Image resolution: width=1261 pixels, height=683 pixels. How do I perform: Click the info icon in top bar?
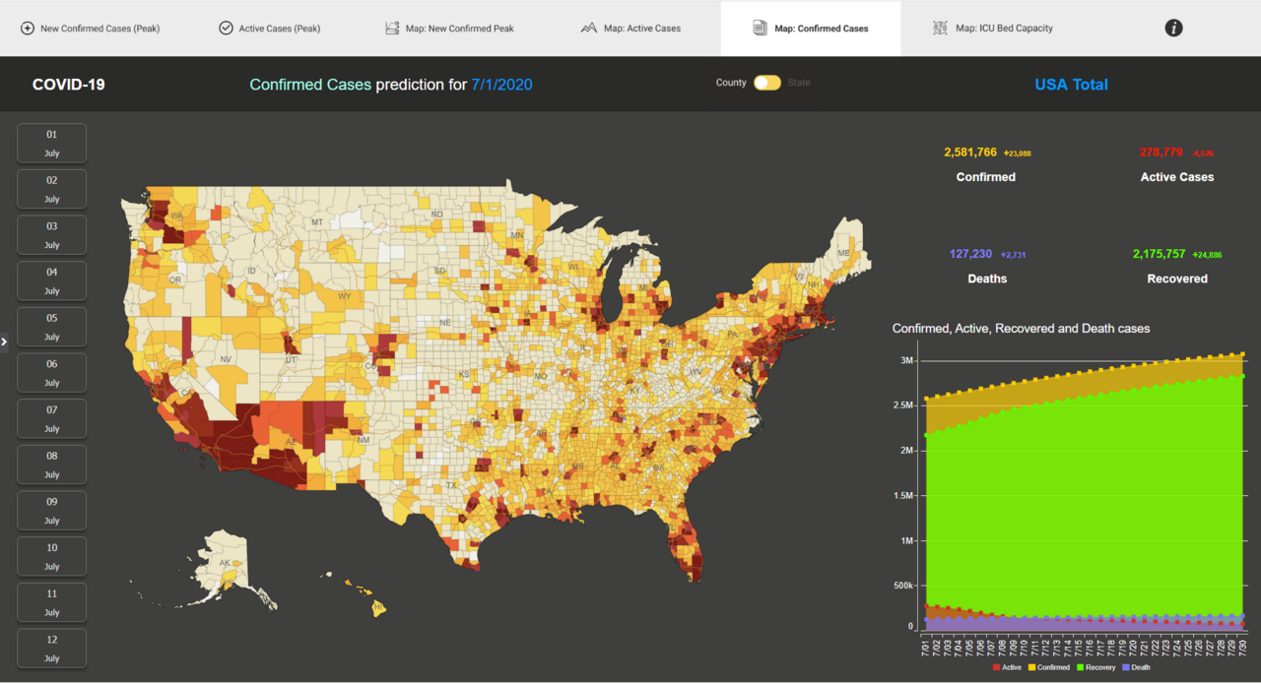pyautogui.click(x=1173, y=29)
